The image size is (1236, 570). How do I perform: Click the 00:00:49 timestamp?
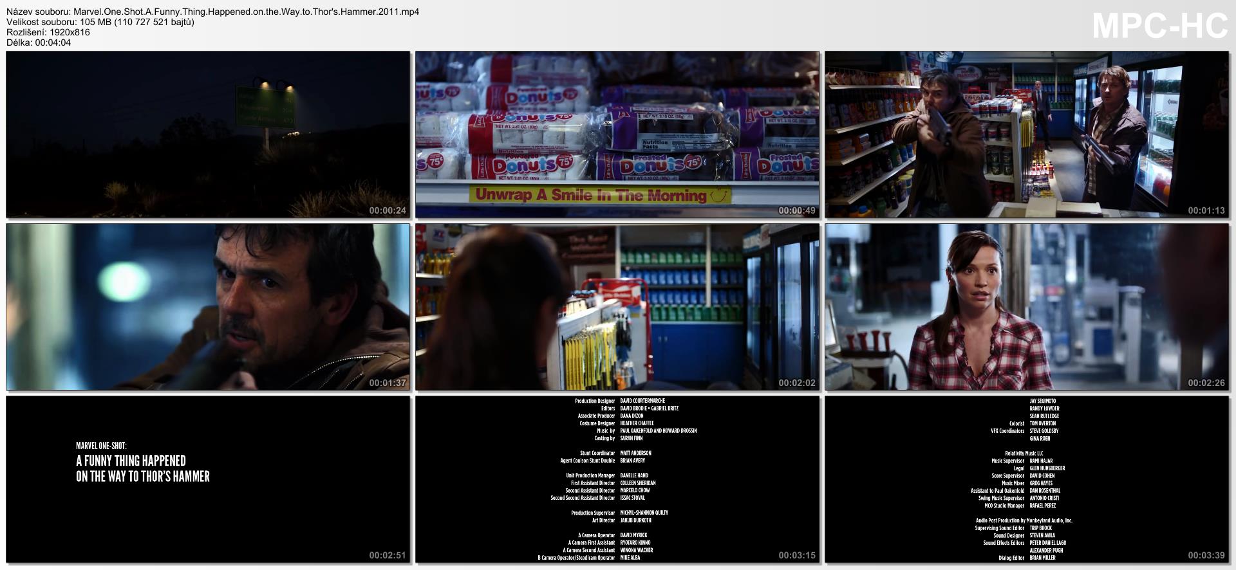[x=796, y=210]
